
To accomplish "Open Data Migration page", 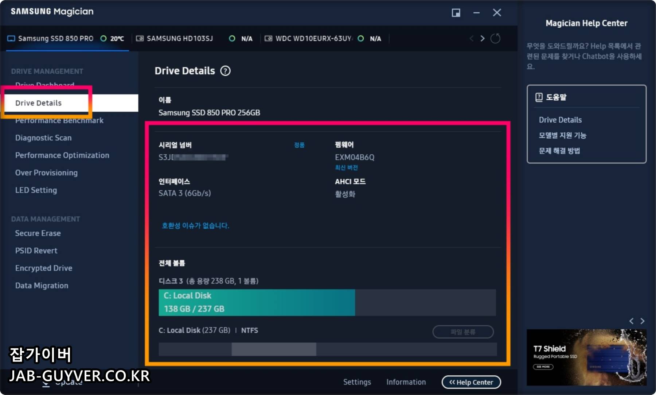I will [42, 286].
